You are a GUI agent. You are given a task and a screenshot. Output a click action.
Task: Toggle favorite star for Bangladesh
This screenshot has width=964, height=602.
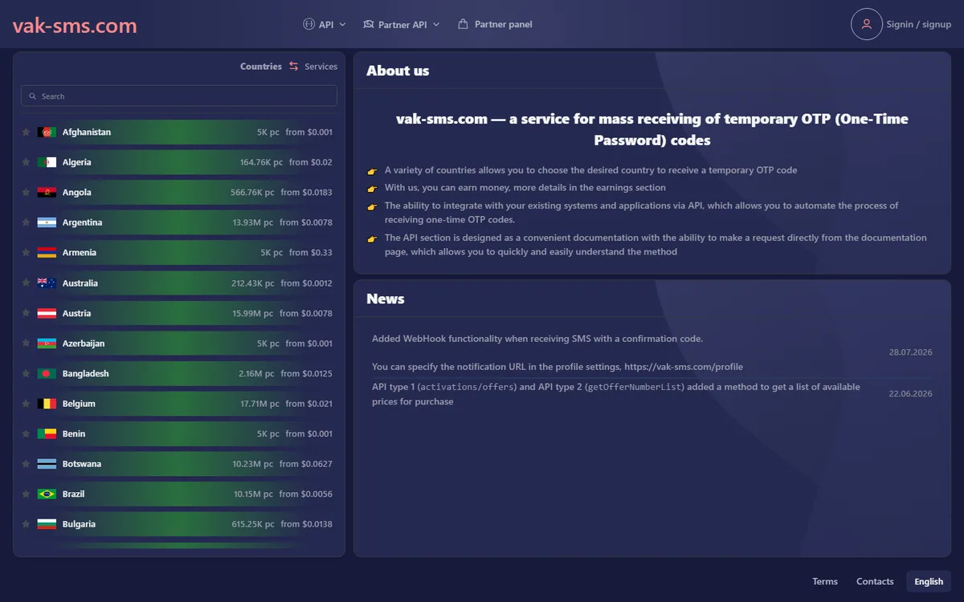[26, 373]
